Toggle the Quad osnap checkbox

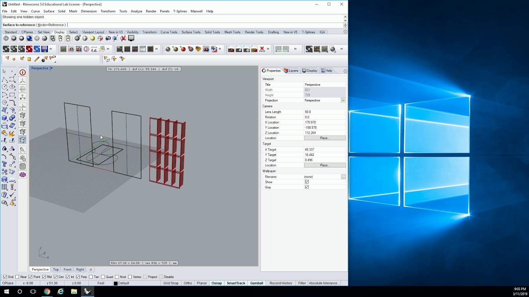tap(103, 277)
